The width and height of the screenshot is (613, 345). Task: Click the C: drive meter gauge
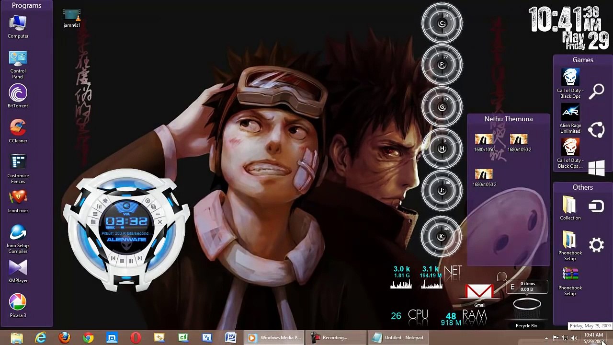(442, 23)
